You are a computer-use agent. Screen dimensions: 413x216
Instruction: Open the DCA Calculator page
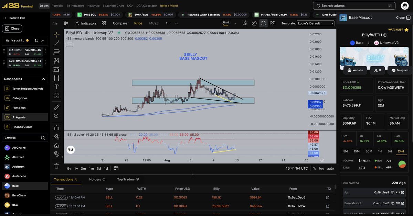click(147, 5)
